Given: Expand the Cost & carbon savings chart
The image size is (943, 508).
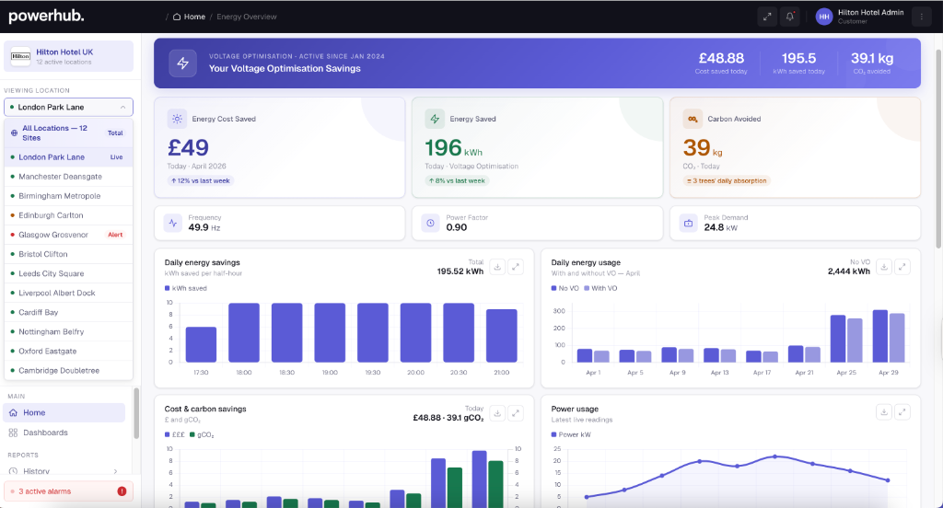Looking at the screenshot, I should 516,413.
